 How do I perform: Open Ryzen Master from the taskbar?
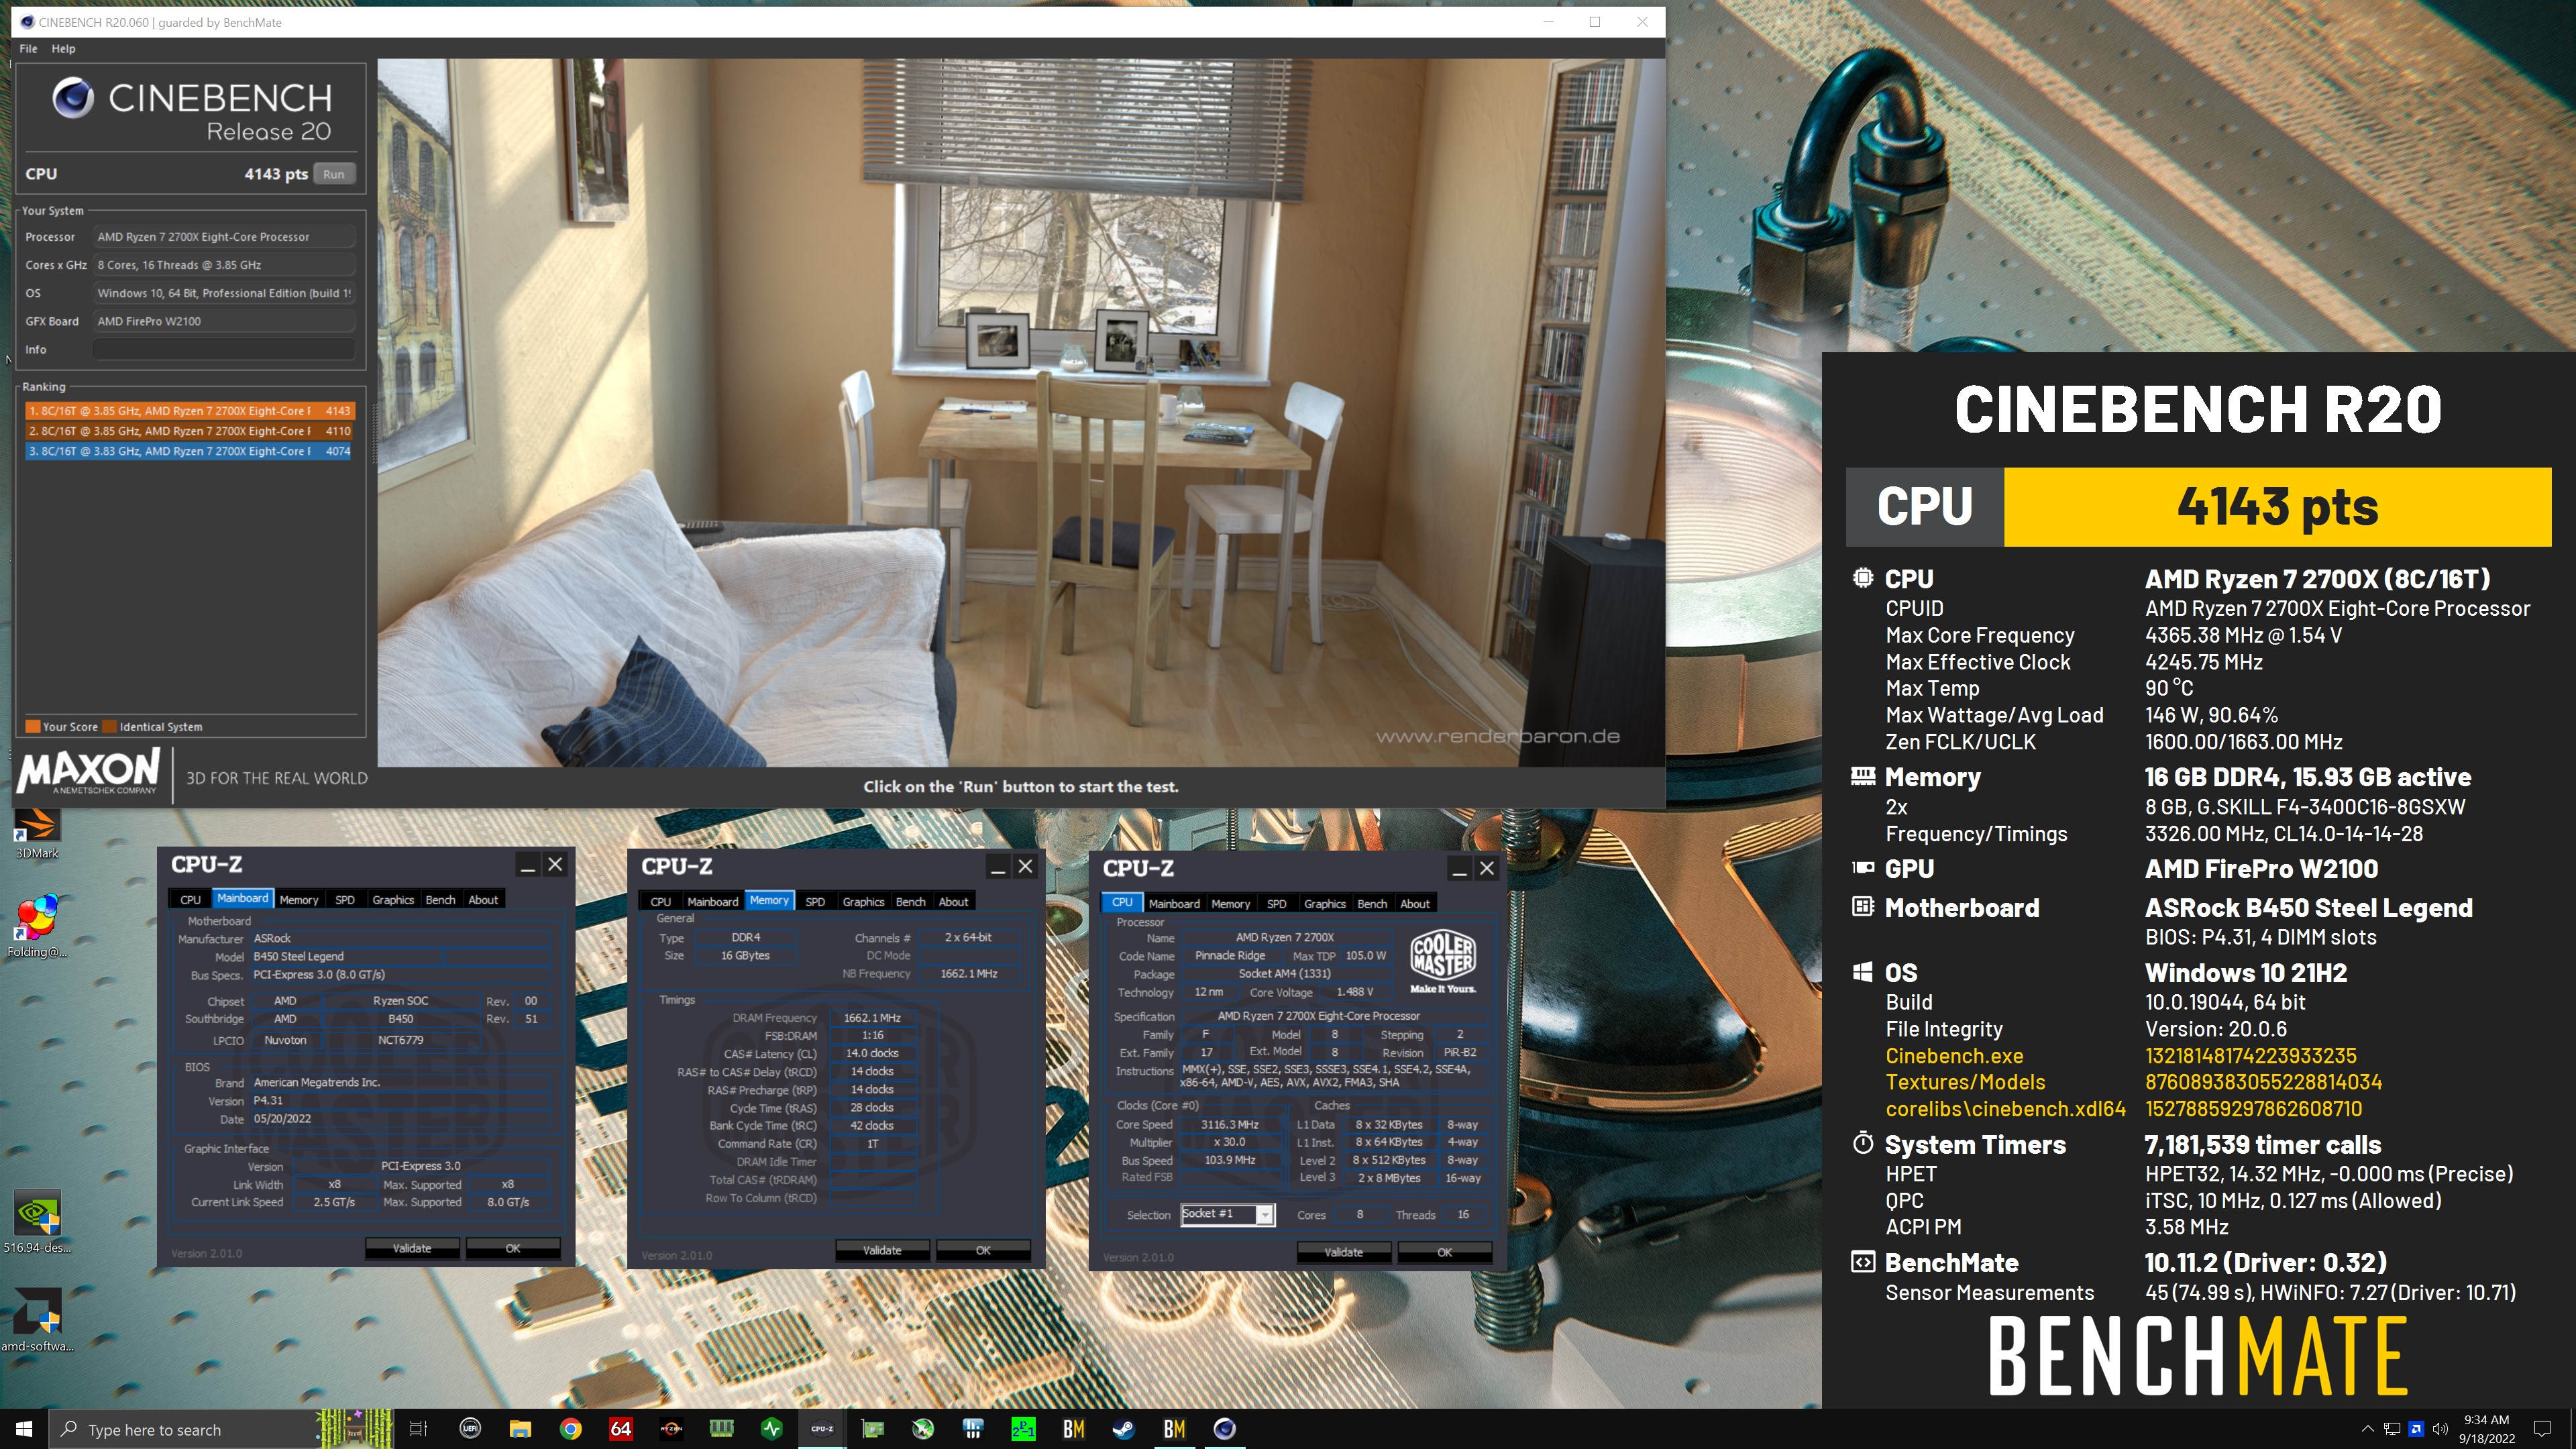click(x=671, y=1429)
